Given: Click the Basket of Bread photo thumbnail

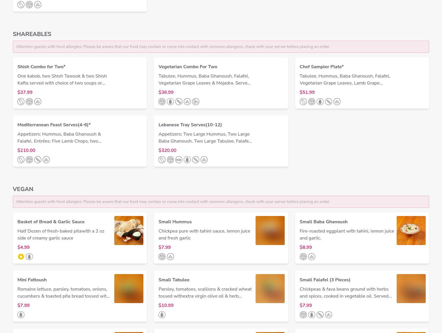Looking at the screenshot, I should [129, 231].
